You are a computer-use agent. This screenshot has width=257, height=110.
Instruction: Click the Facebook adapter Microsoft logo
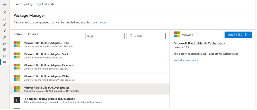click(17, 67)
